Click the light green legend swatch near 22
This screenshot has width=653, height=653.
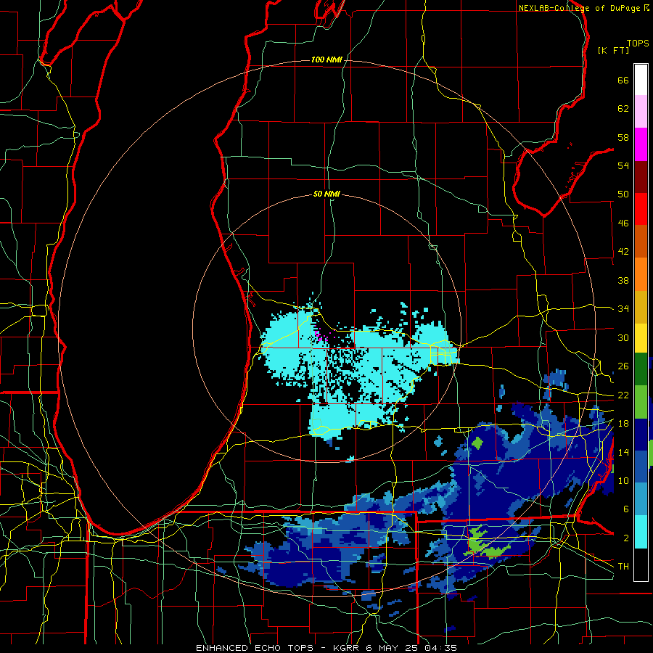coord(641,401)
